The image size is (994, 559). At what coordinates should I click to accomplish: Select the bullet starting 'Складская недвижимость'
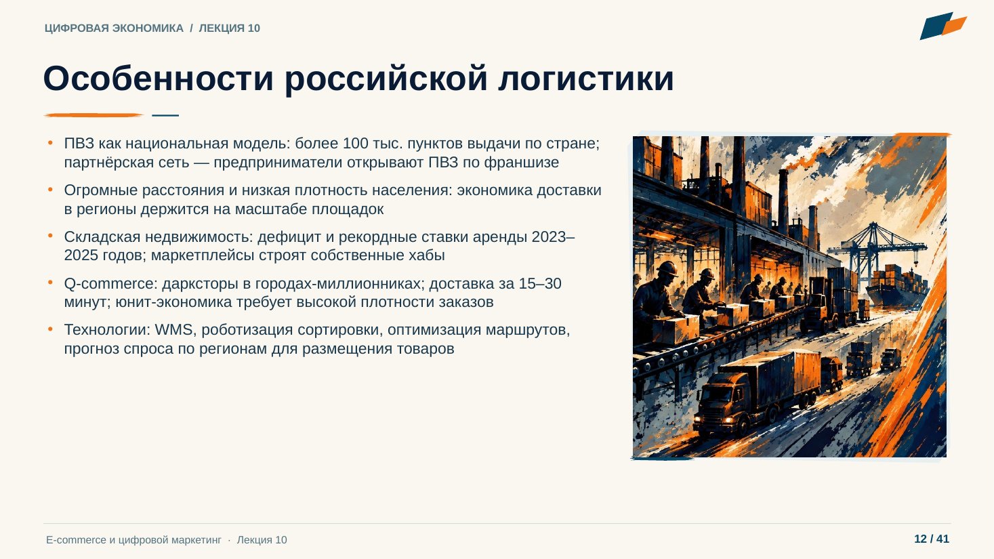(x=319, y=246)
